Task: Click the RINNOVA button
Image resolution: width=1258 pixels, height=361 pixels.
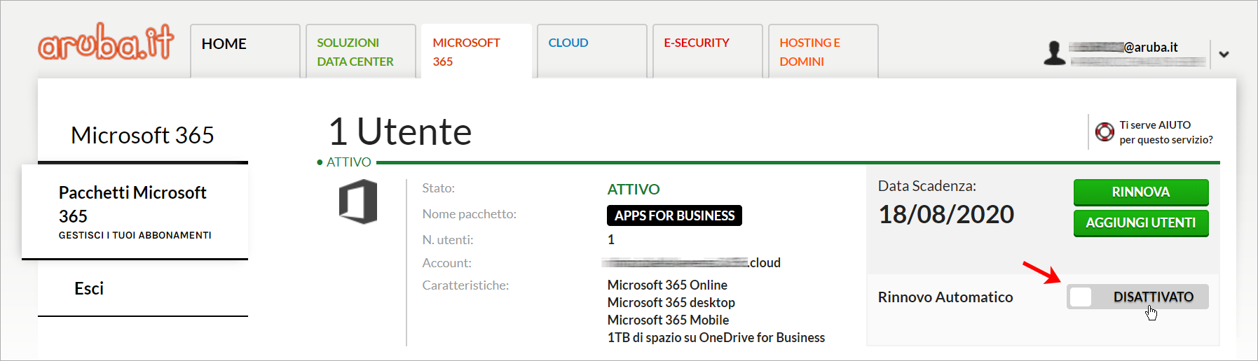Action: click(x=1141, y=192)
